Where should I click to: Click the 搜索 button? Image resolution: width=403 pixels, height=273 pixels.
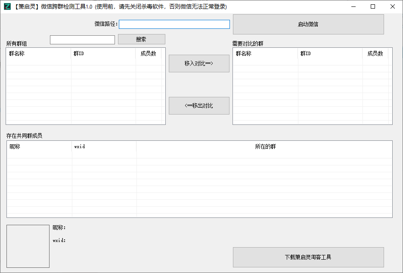tap(141, 39)
